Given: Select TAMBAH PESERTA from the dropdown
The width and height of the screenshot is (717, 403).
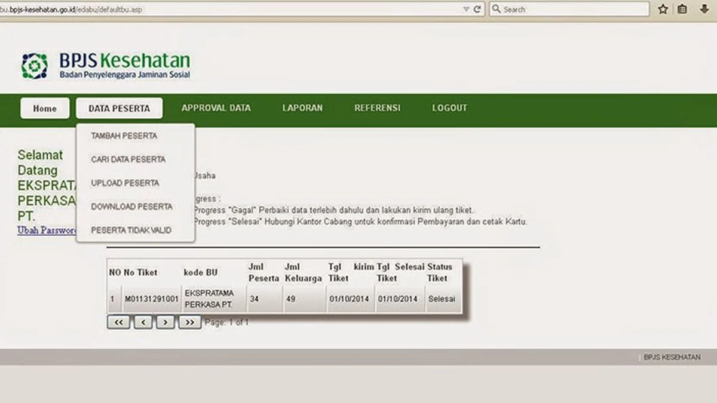Looking at the screenshot, I should pos(124,136).
